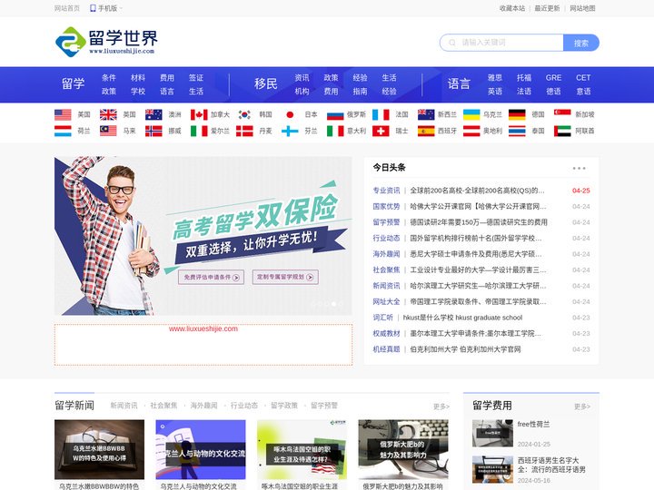Open the open-book 乌克兰水嫩 news thumbnail
654x490 pixels.
point(99,449)
